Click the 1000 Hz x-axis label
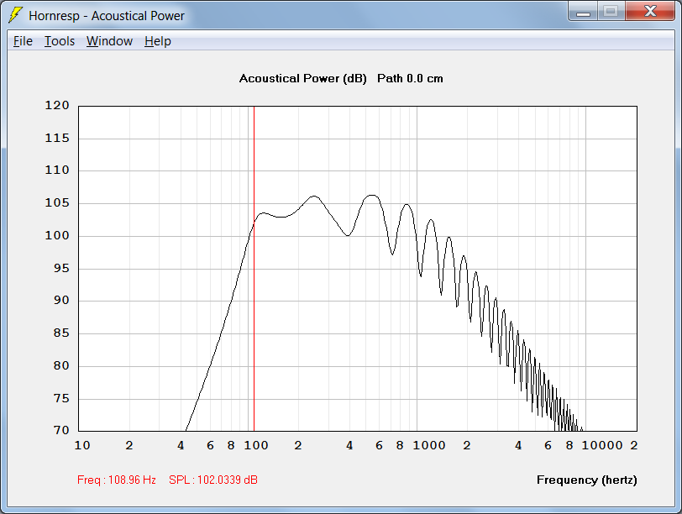 [429, 445]
